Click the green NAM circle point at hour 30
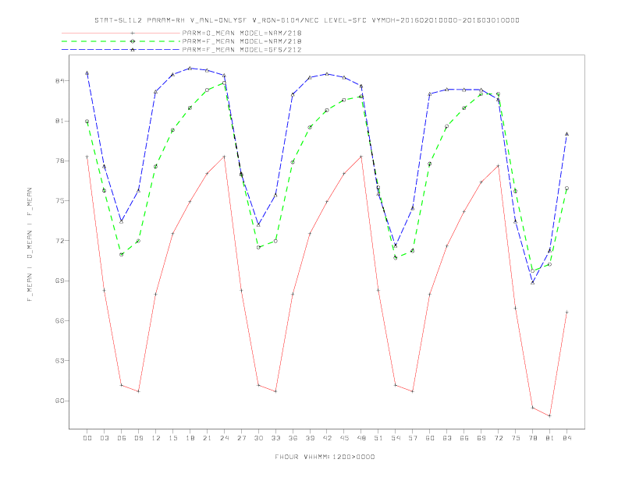The height and width of the screenshot is (477, 618). tap(258, 248)
